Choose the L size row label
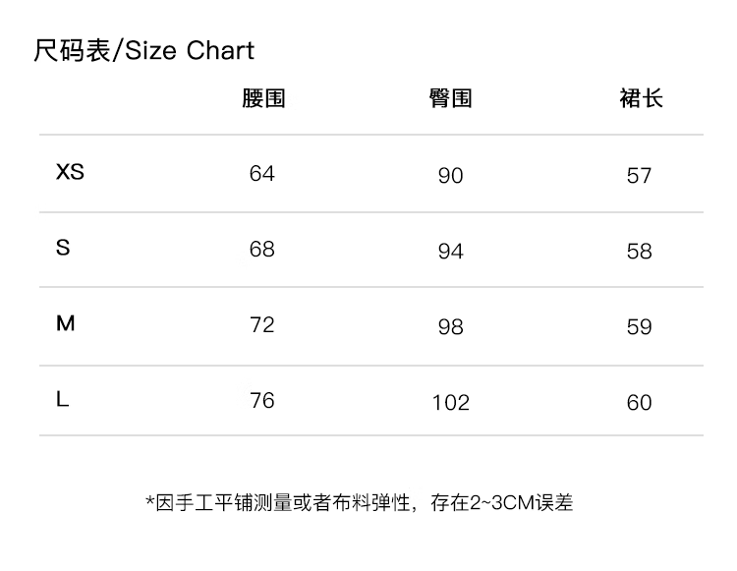737x571 pixels. click(x=63, y=399)
